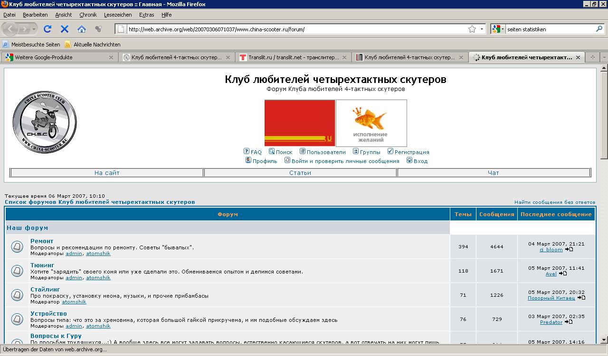Click into the URL address field

[294, 29]
